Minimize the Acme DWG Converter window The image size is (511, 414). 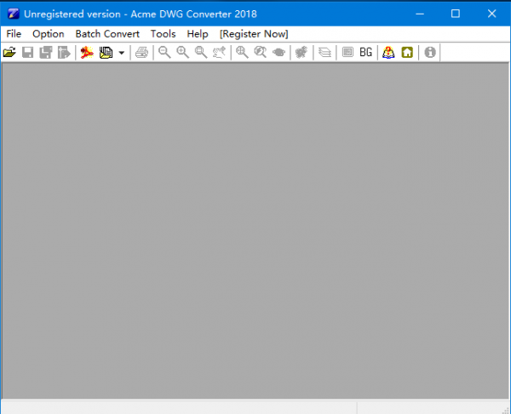click(x=420, y=14)
